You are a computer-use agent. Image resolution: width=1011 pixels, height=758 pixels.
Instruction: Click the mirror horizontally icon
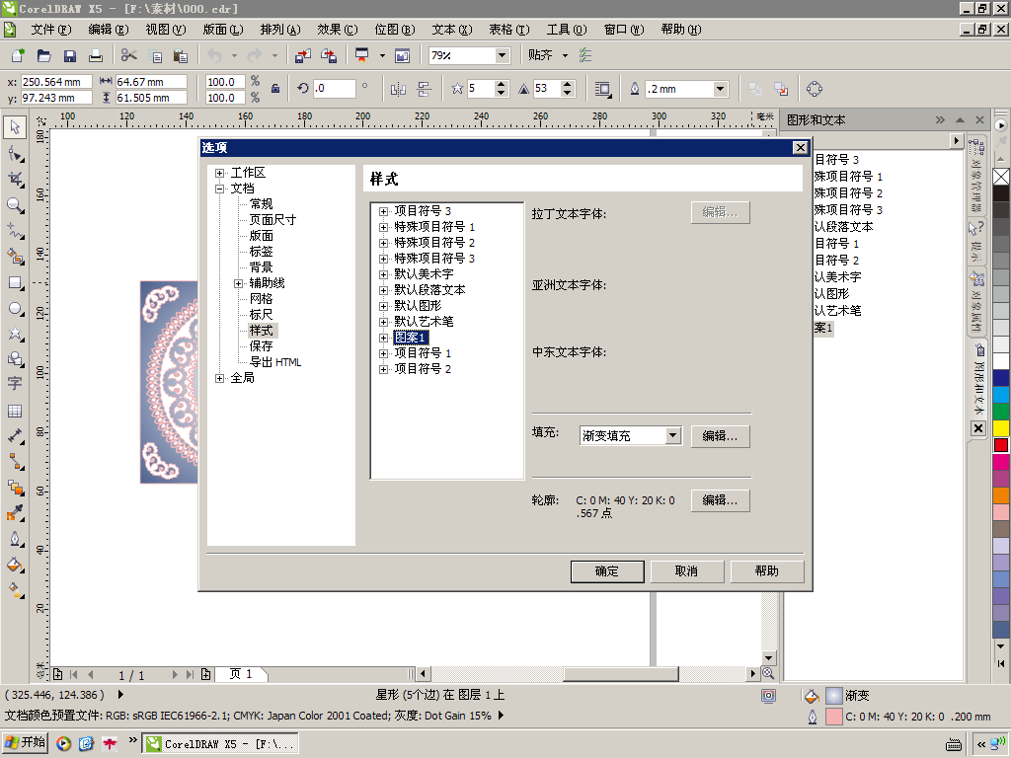[398, 89]
